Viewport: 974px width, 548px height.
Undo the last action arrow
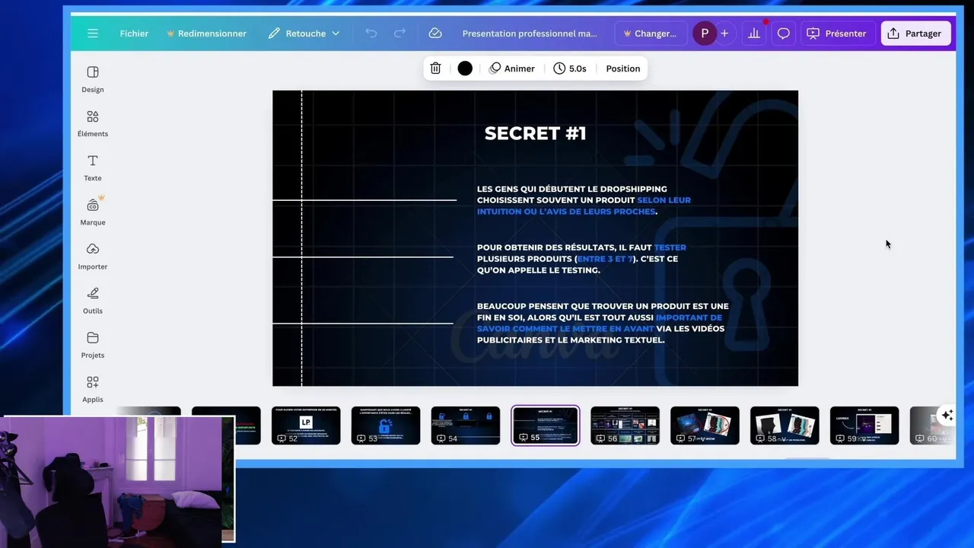coord(371,33)
